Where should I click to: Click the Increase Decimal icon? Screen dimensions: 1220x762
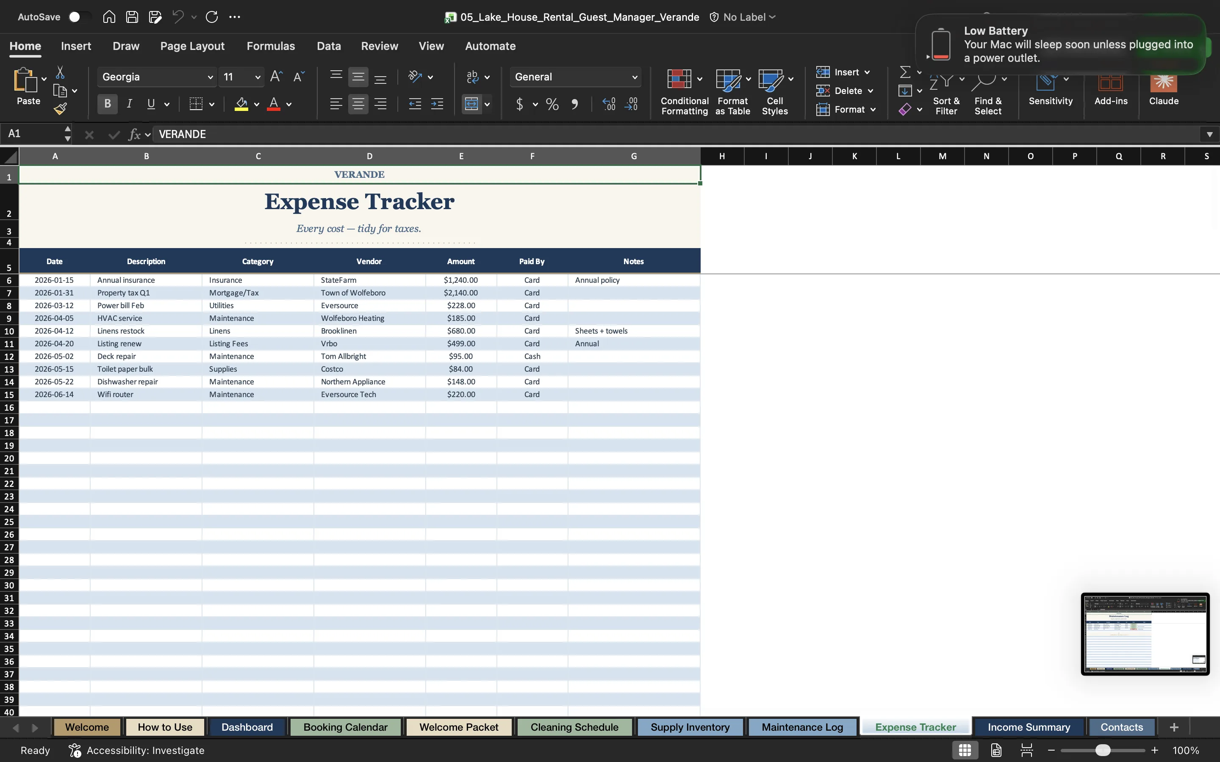coord(609,104)
